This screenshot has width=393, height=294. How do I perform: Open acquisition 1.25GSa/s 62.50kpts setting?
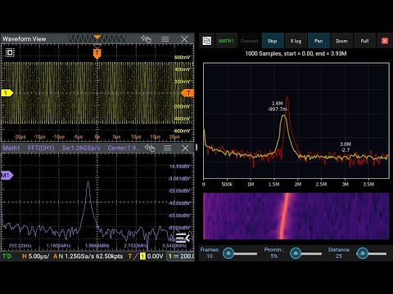88,256
